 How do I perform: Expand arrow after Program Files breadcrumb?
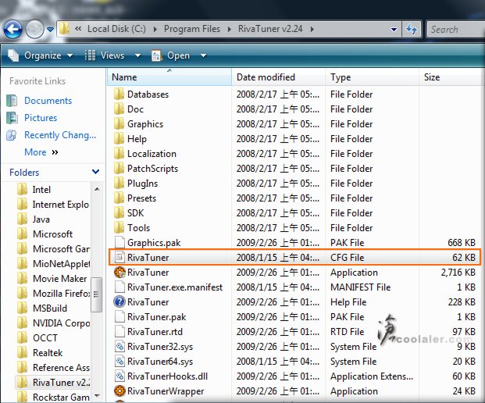[x=229, y=29]
